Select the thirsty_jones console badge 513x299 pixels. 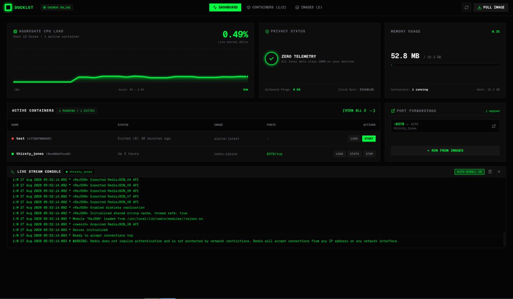click(x=79, y=172)
